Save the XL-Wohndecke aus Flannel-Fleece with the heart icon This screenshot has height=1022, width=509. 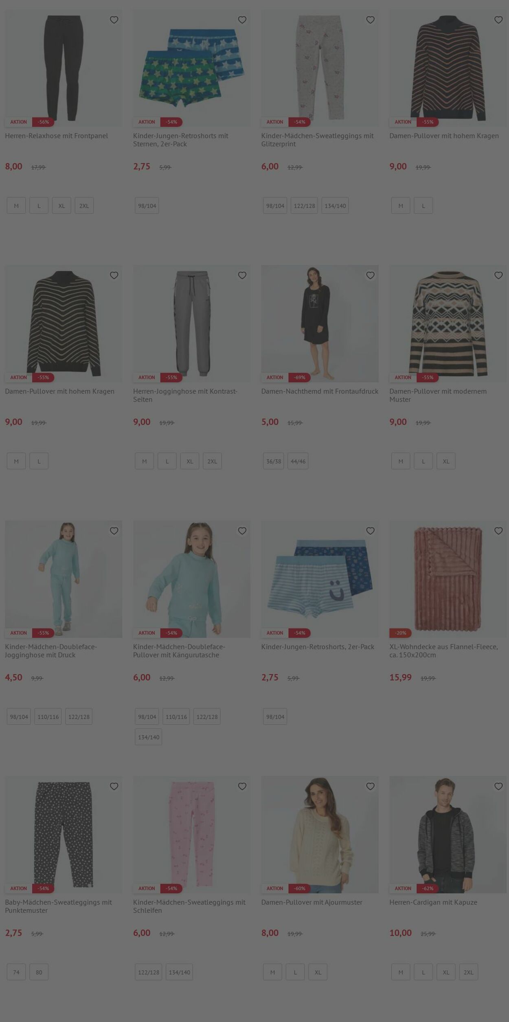click(498, 531)
